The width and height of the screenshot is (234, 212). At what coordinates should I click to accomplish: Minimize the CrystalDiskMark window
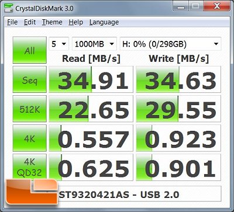(x=181, y=7)
